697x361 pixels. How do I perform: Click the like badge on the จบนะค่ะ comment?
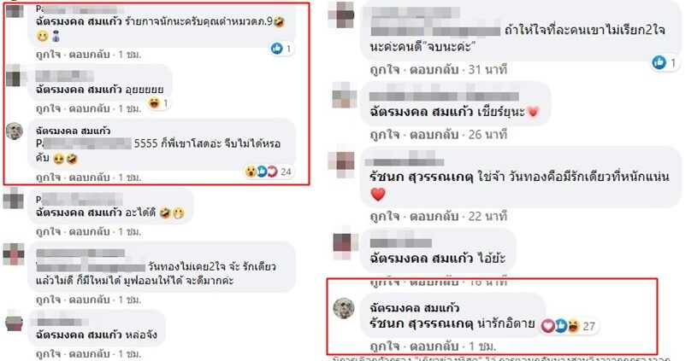point(659,62)
